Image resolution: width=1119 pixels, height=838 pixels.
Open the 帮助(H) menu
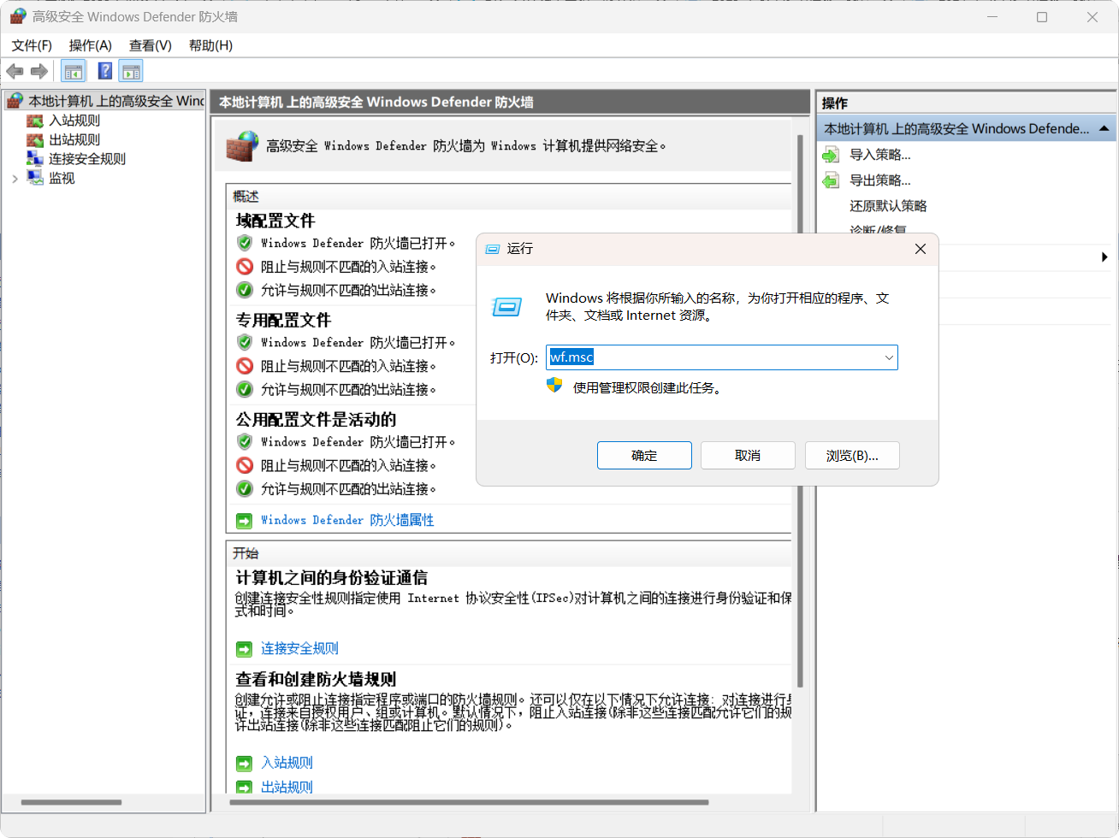click(x=210, y=45)
